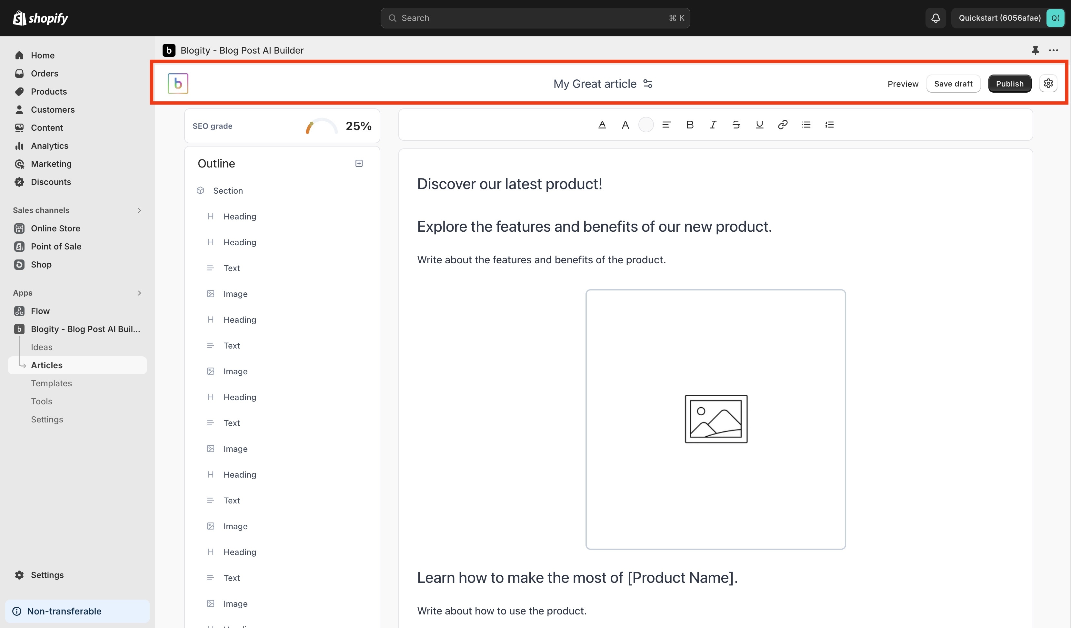Open the three-dot app menu
Screen dimensions: 1071x628
[x=1053, y=50]
